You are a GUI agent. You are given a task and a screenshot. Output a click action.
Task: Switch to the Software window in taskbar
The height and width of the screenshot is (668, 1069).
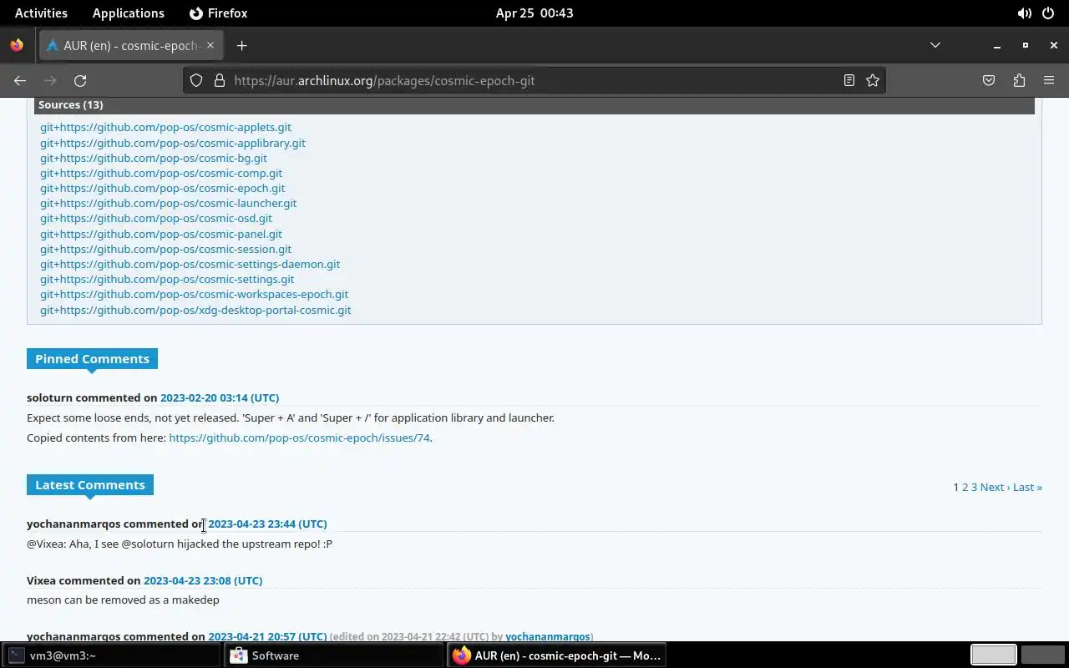coord(334,655)
